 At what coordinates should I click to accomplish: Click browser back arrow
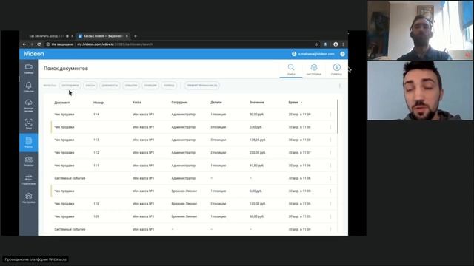(x=24, y=44)
